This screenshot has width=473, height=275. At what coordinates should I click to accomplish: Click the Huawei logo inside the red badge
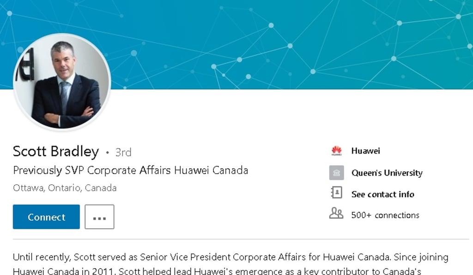[336, 151]
